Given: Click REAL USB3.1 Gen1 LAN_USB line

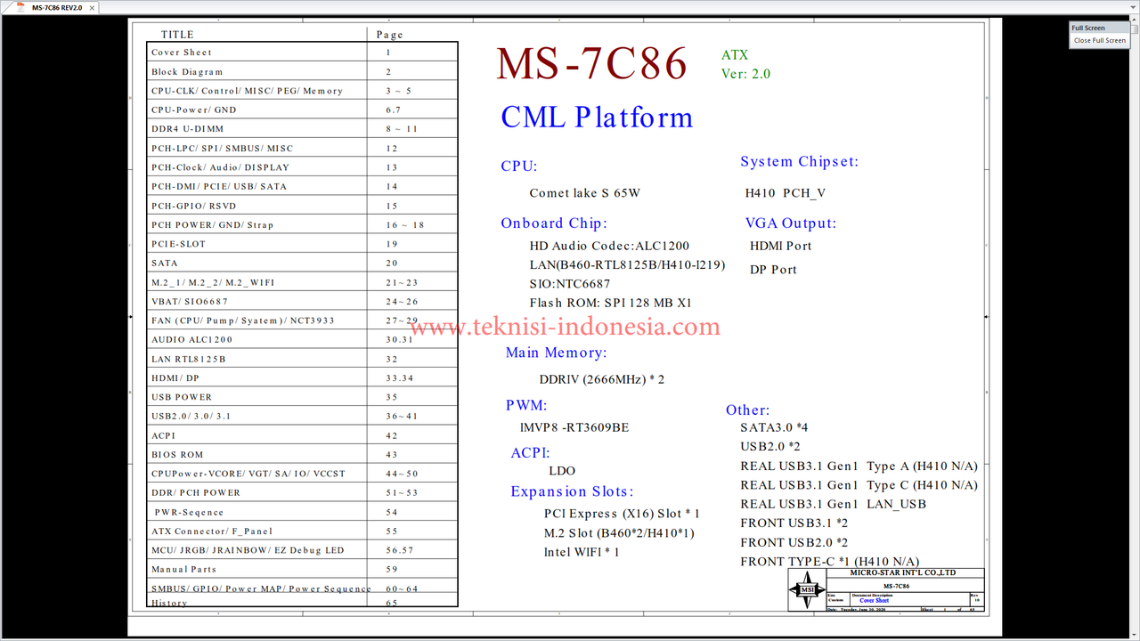Looking at the screenshot, I should 833,504.
